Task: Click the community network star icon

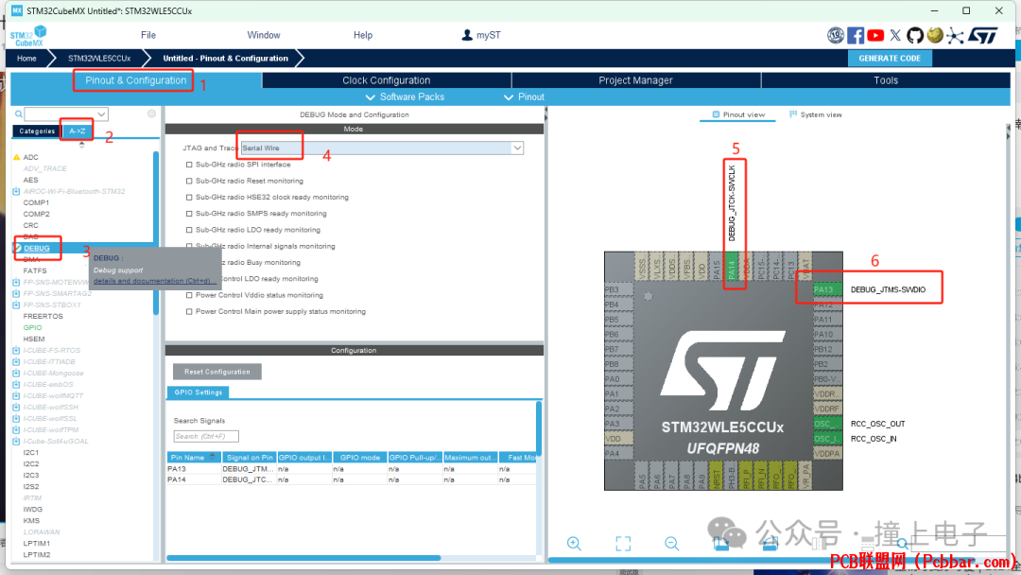Action: [x=955, y=35]
